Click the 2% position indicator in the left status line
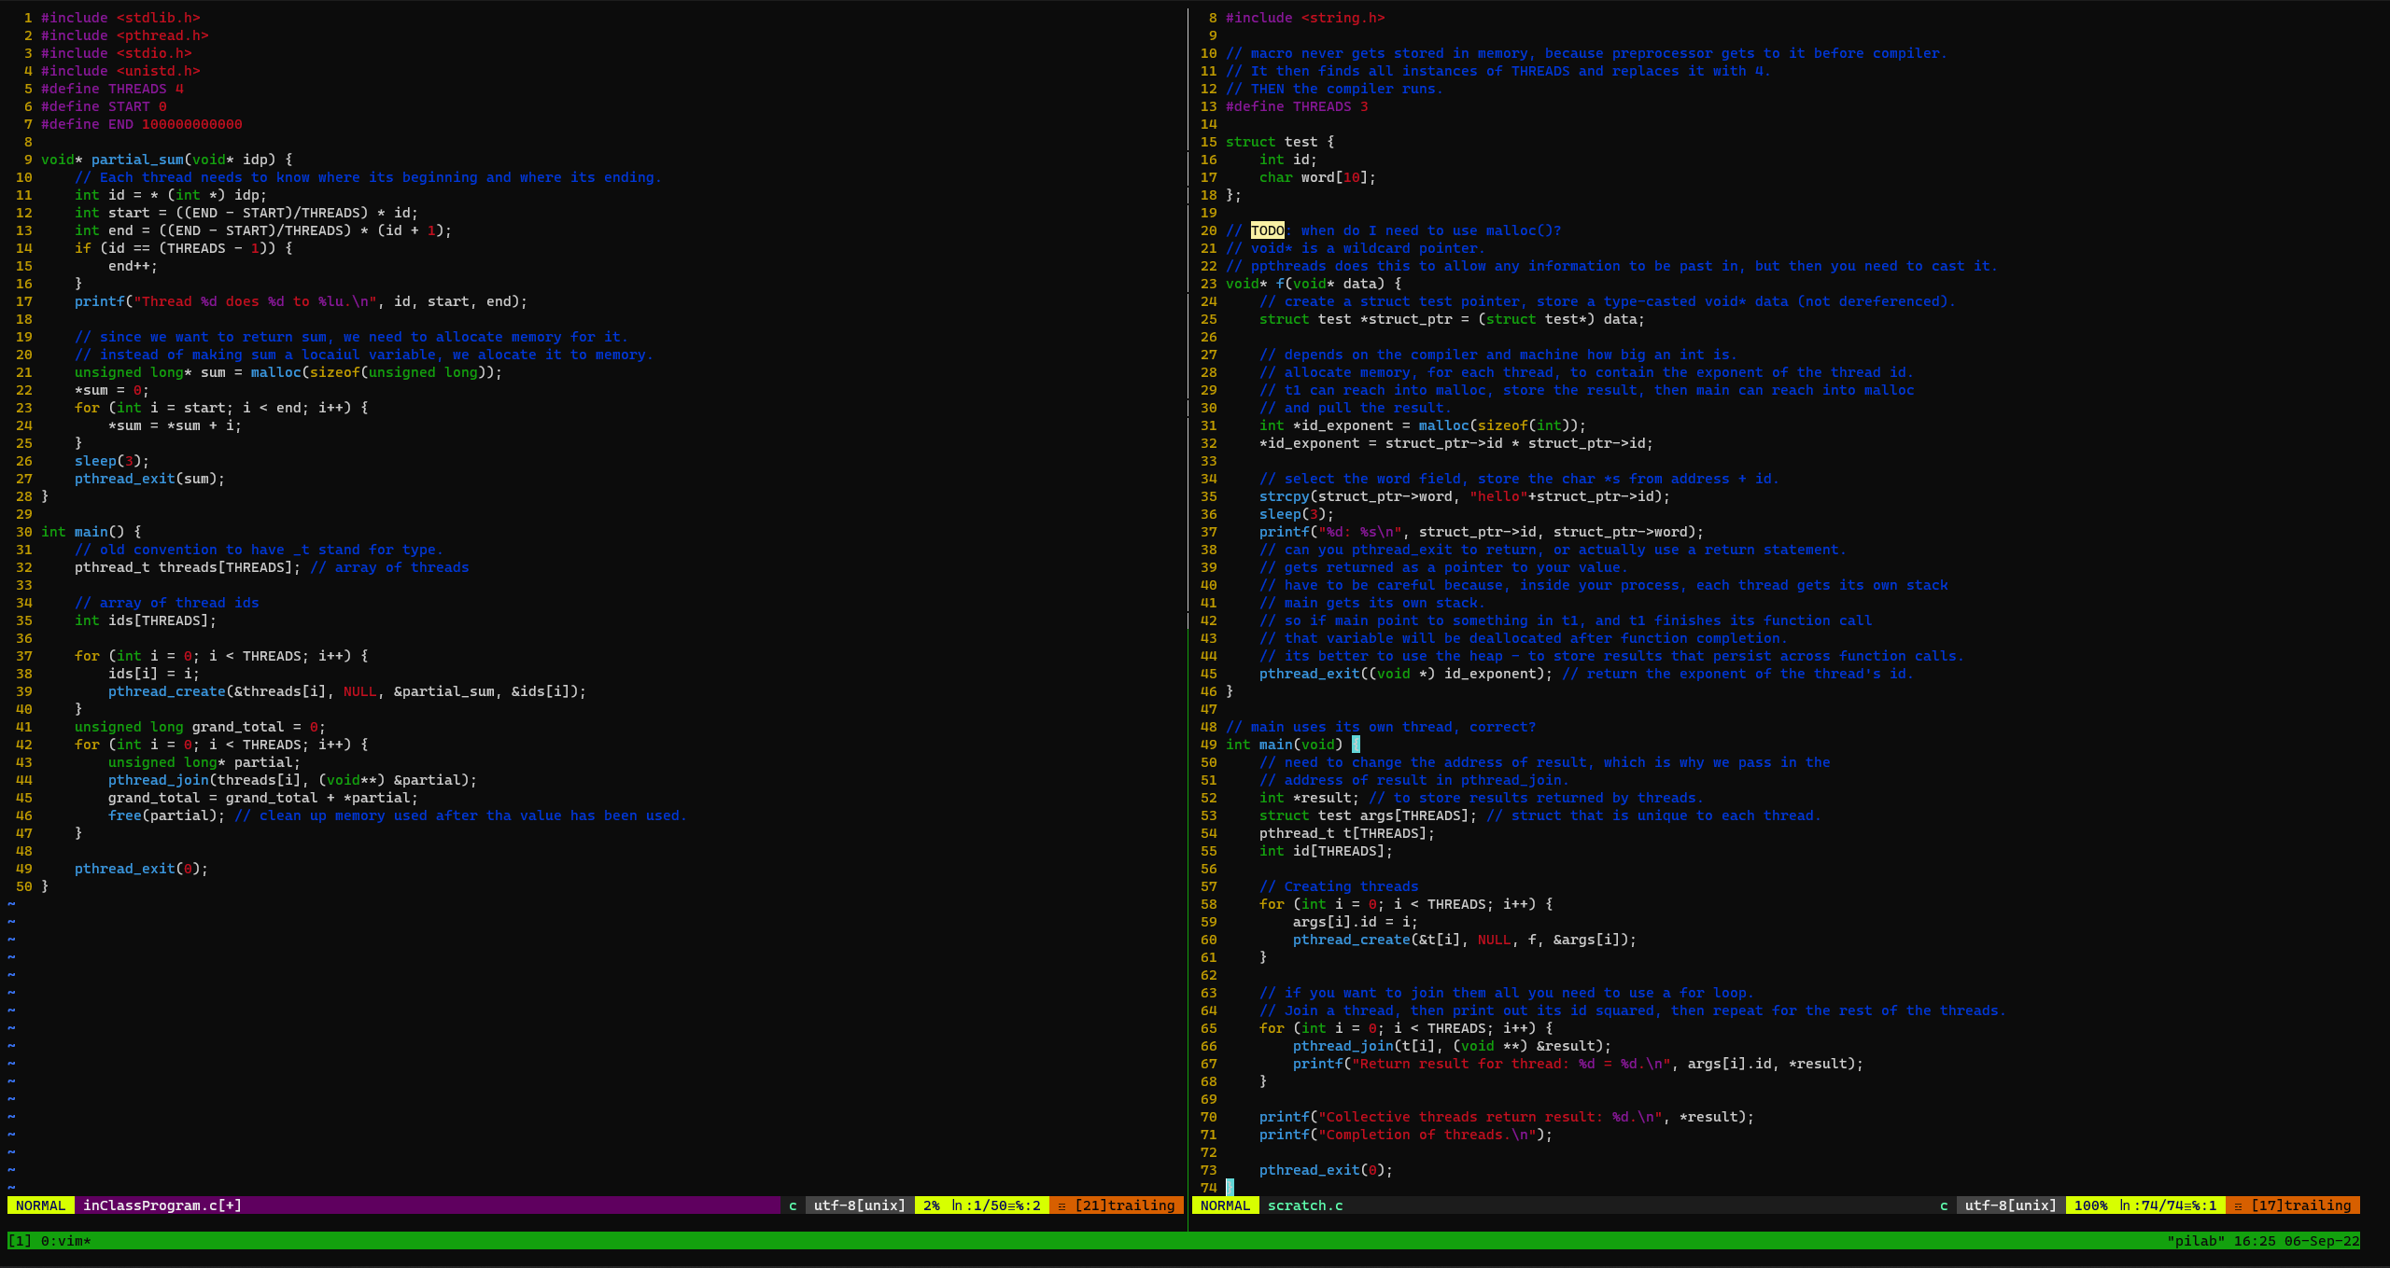The image size is (2390, 1268). [932, 1205]
